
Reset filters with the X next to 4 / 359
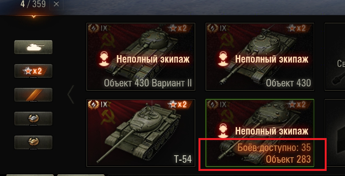click(x=56, y=4)
